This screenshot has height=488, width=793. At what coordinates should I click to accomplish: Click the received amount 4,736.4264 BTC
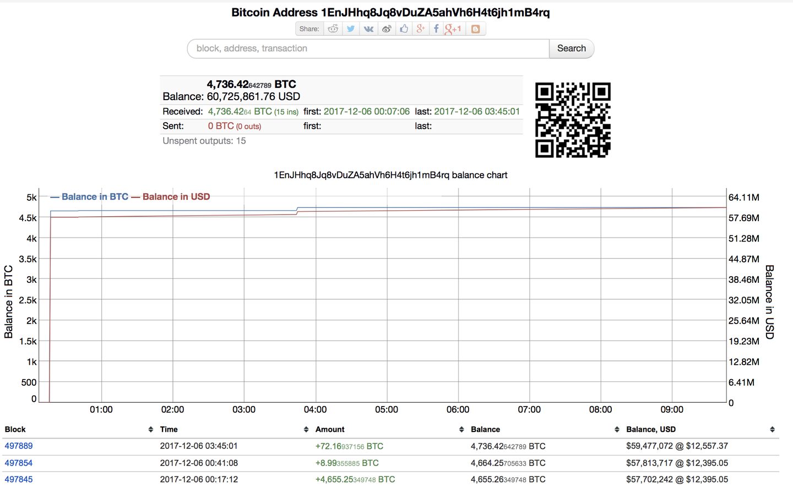coord(240,112)
